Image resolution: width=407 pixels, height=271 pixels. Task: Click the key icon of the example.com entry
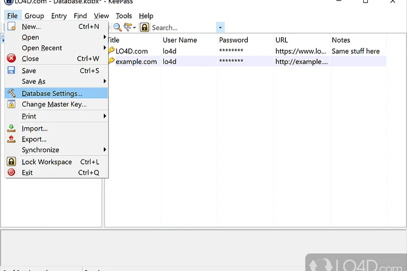tap(111, 61)
